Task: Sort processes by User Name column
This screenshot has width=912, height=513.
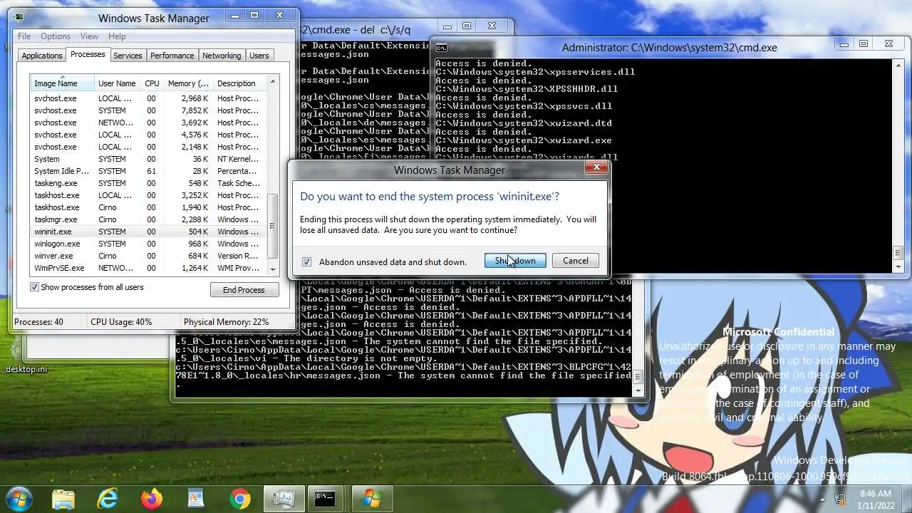Action: point(118,83)
